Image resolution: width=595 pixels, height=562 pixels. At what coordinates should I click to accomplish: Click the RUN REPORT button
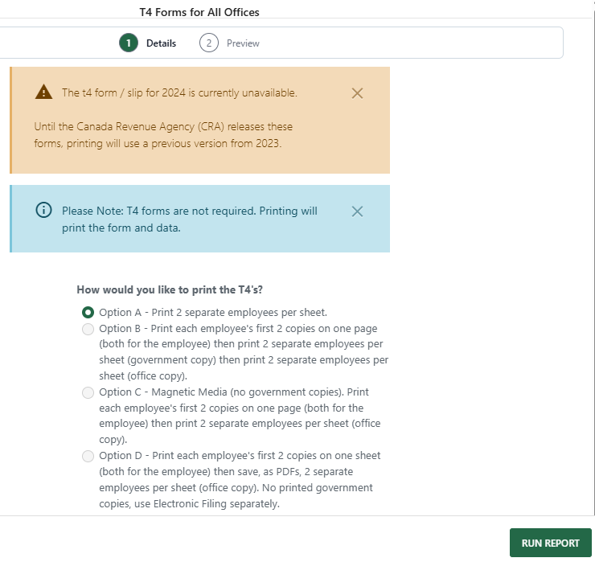551,543
